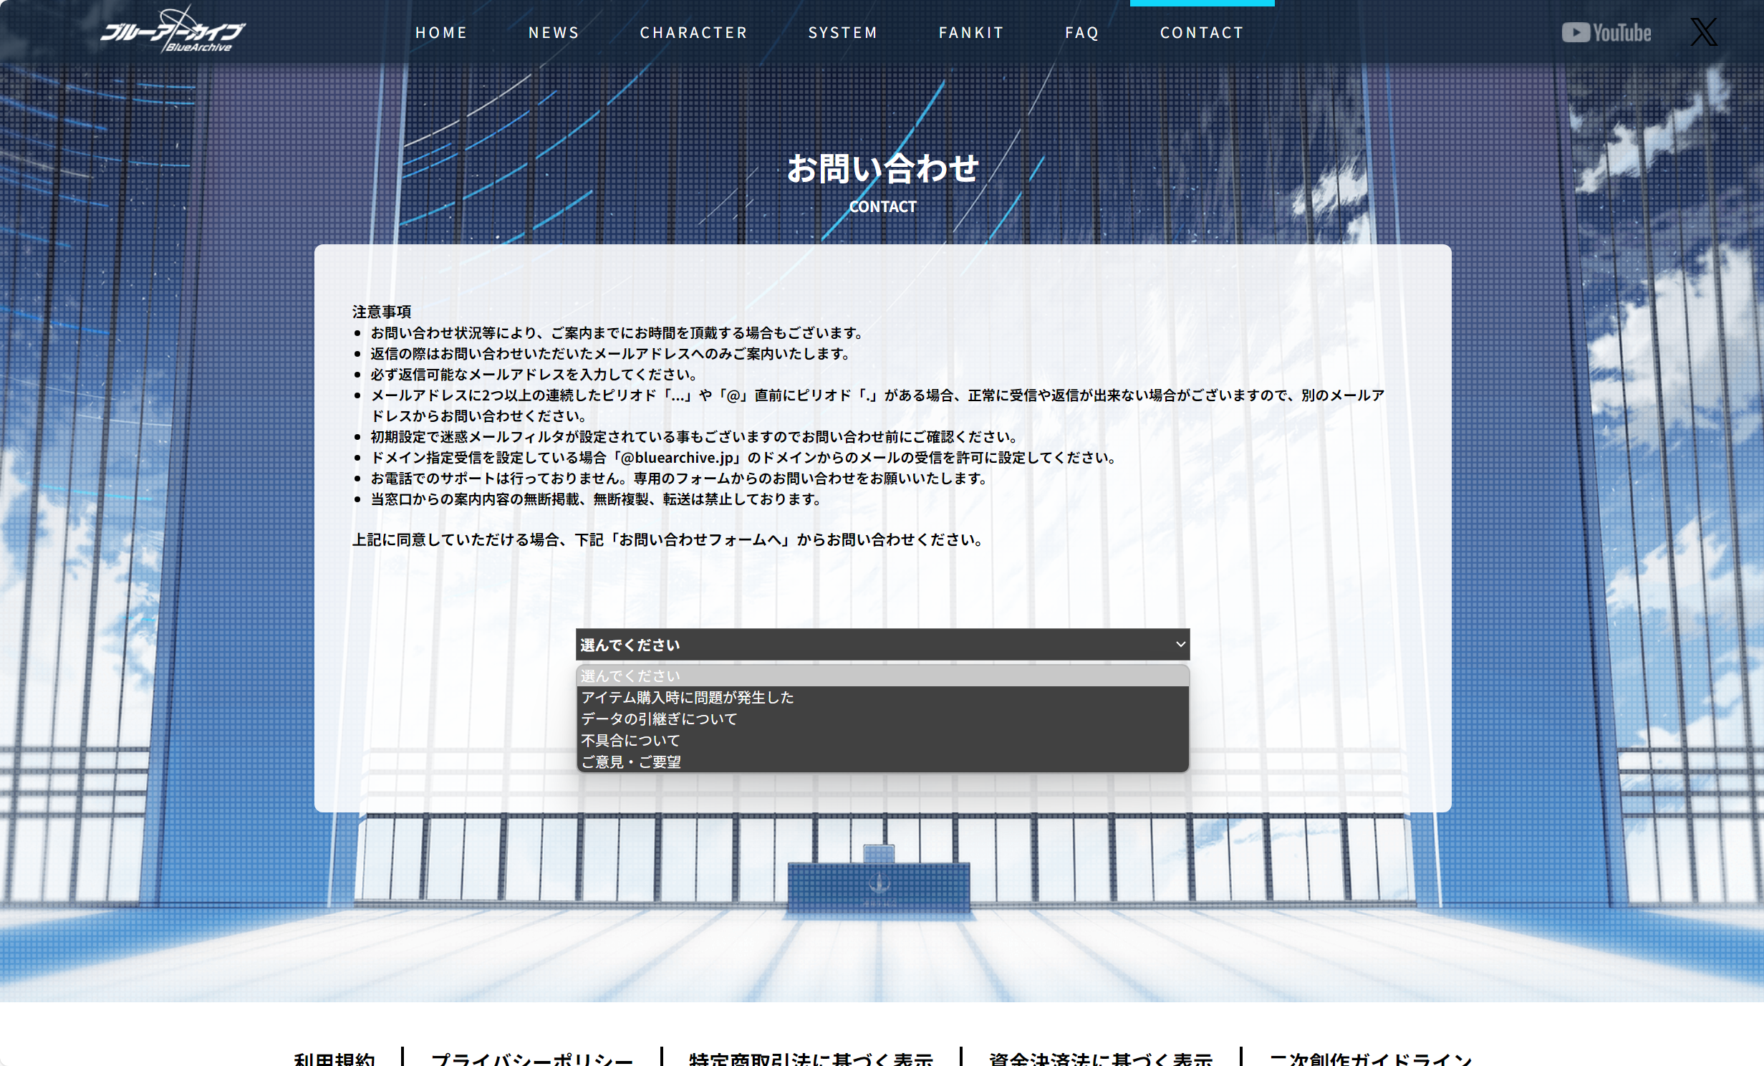
Task: Choose アイテム購入時に問題が発生した option
Action: pos(688,697)
